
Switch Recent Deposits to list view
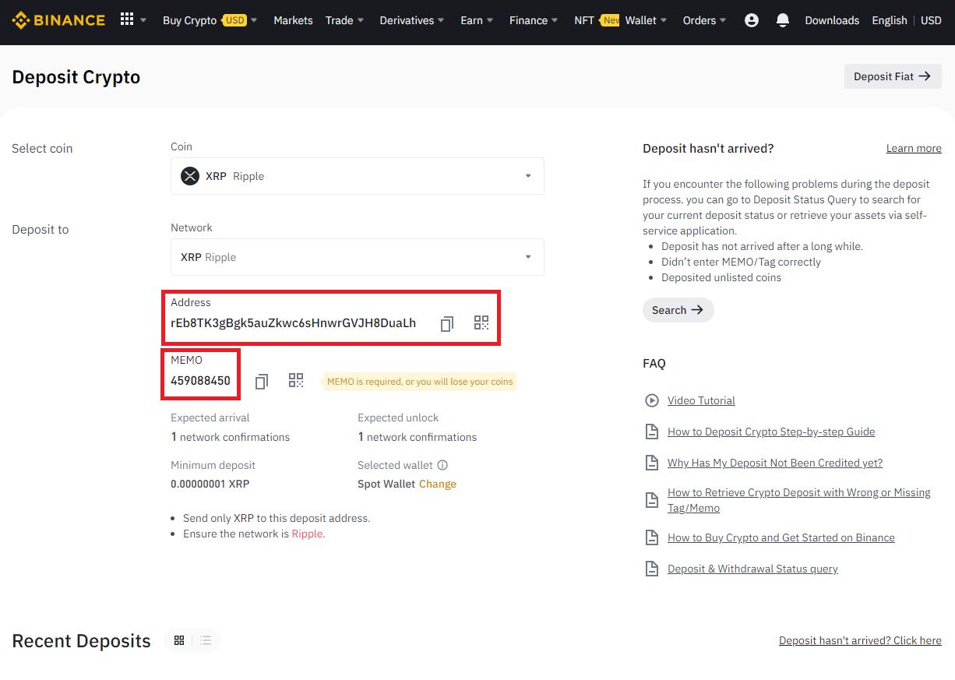(206, 640)
